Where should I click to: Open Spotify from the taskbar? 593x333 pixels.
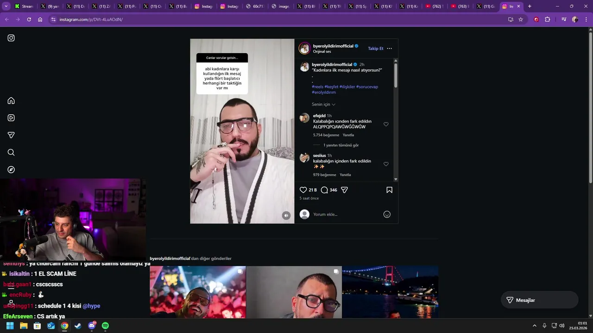105,326
